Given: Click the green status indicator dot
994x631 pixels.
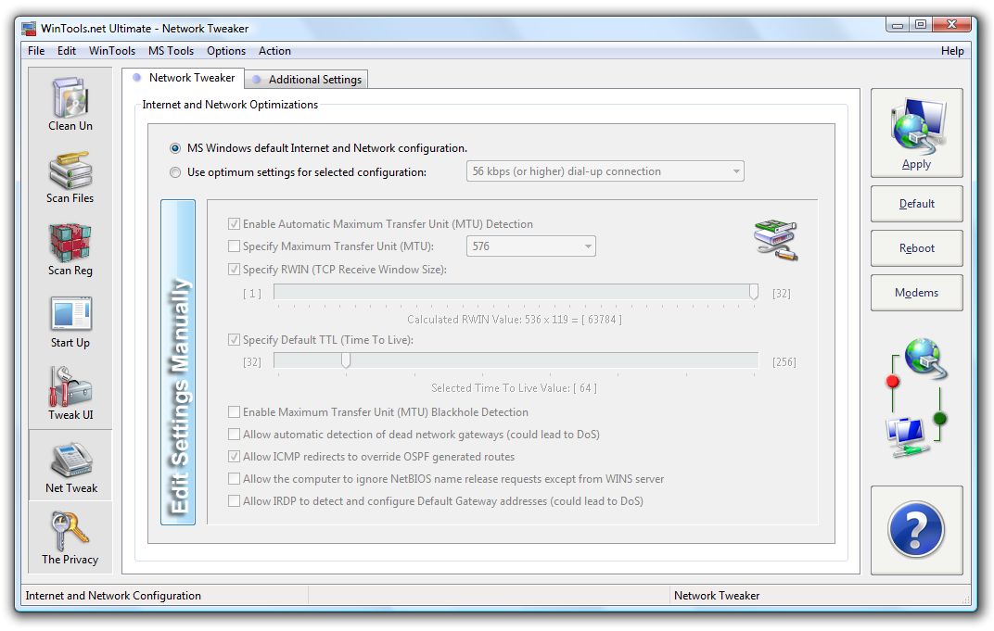Looking at the screenshot, I should (x=940, y=418).
